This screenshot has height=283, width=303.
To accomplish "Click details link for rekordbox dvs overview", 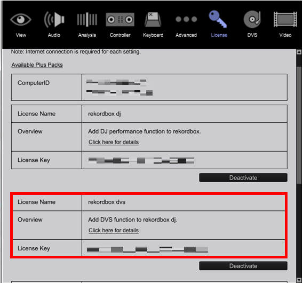I will pos(114,230).
